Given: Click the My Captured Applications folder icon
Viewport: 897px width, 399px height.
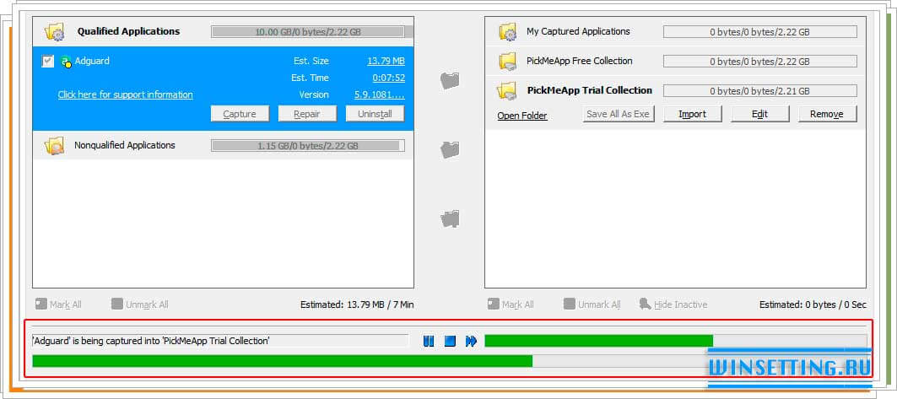Looking at the screenshot, I should tap(507, 32).
